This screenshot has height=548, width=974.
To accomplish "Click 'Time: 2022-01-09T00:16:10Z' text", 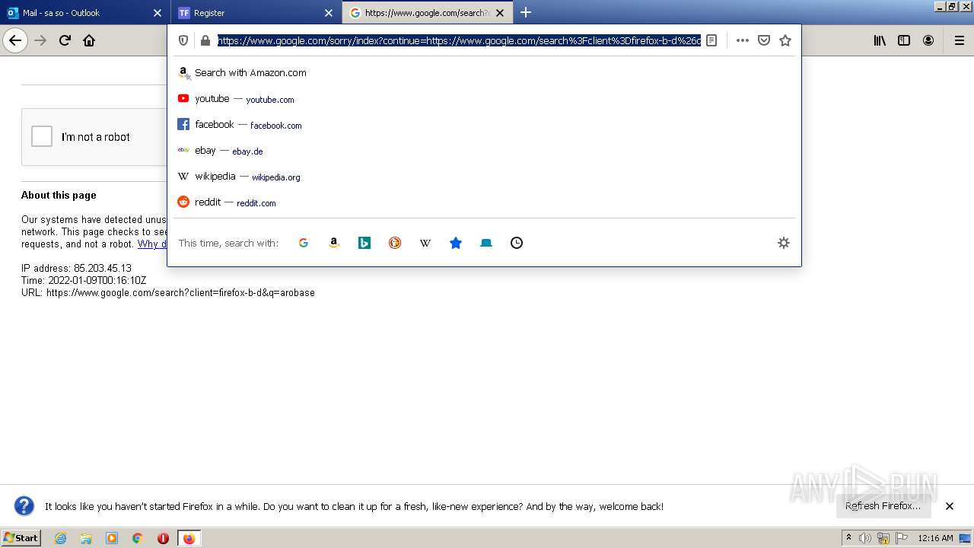I will click(x=84, y=281).
